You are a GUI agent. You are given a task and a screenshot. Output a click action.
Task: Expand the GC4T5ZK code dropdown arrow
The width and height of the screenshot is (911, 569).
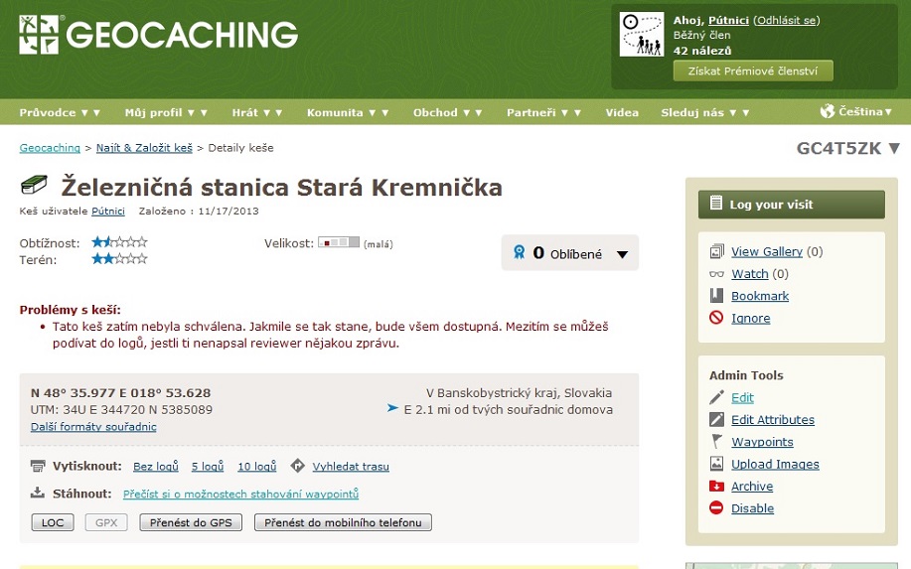(x=894, y=149)
